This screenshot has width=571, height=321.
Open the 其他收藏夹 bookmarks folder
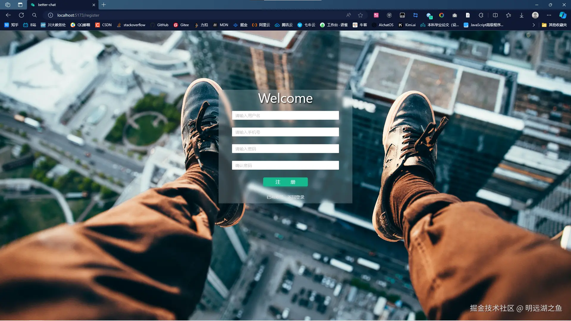(554, 25)
